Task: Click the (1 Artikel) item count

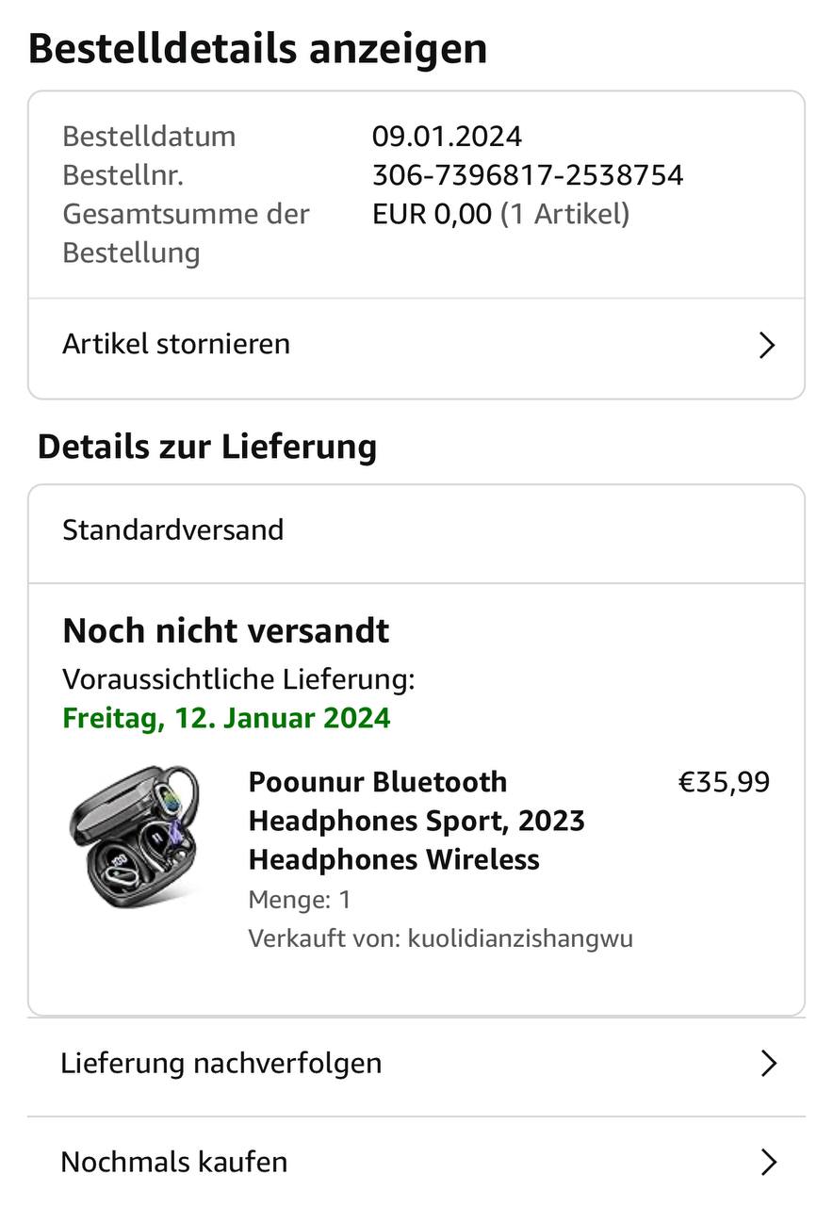Action: coord(564,214)
